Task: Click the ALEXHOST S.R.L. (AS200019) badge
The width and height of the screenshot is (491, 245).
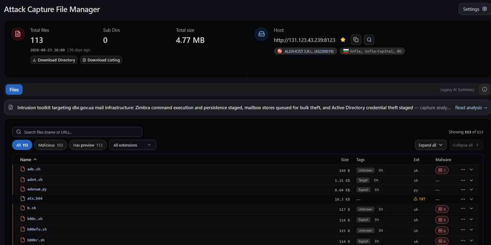Action: (x=305, y=51)
